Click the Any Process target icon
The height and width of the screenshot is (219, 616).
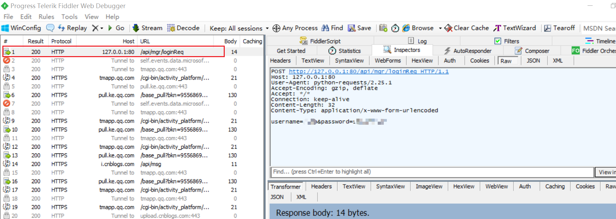tap(276, 28)
